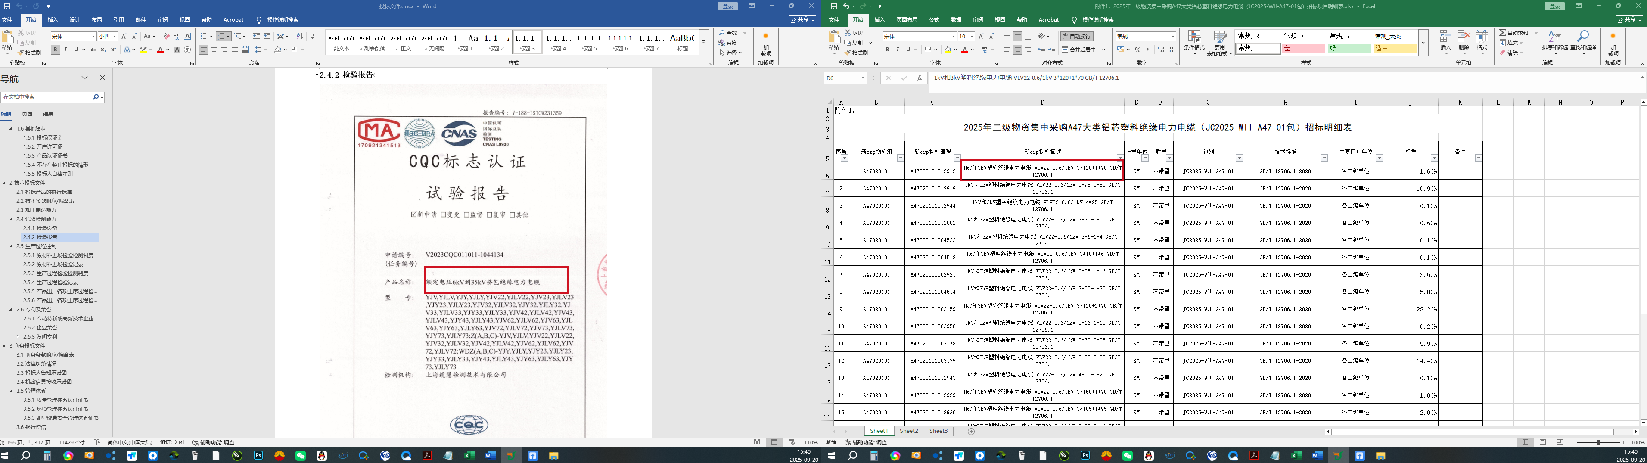Open the 数据 tab in Excel
Viewport: 1647px width, 463px height.
956,20
